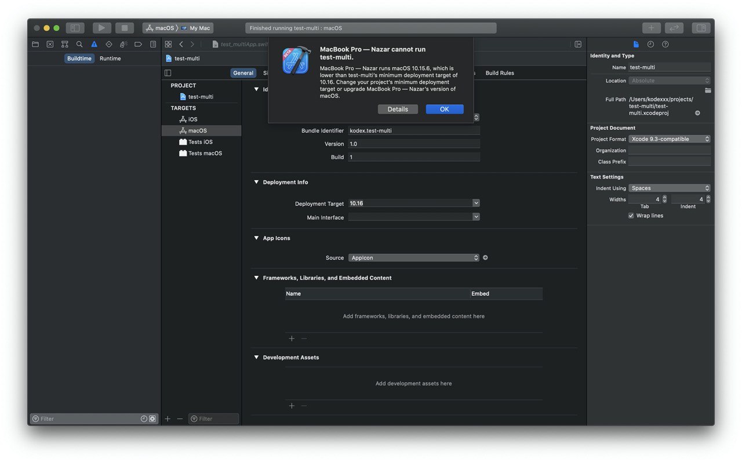The image size is (742, 462).
Task: Open the Symbol navigator
Action: click(65, 44)
